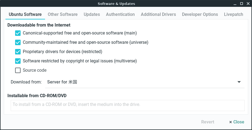Go to the Updates tab
This screenshot has height=130, width=252.
coord(92,15)
